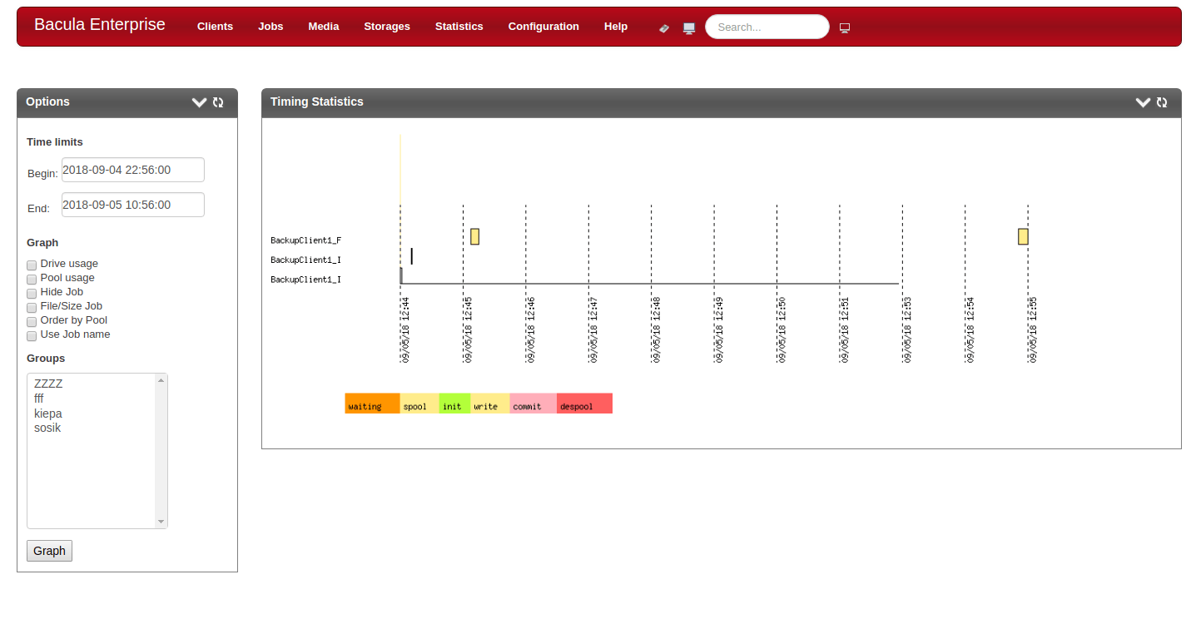Collapse the Timing Statistics panel chevron

pos(1143,102)
